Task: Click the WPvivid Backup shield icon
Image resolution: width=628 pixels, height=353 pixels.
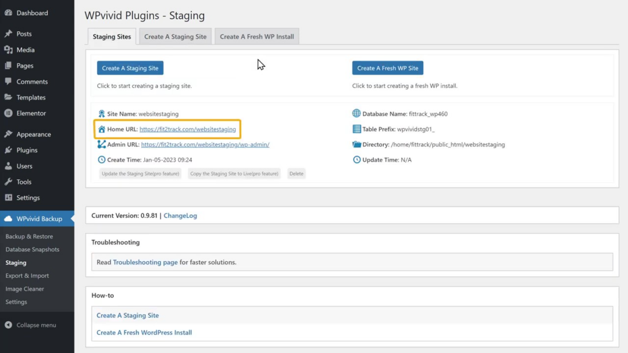Action: 8,218
